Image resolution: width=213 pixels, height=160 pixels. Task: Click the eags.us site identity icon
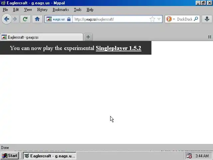tap(49, 19)
